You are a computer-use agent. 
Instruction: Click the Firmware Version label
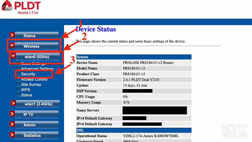(x=91, y=80)
